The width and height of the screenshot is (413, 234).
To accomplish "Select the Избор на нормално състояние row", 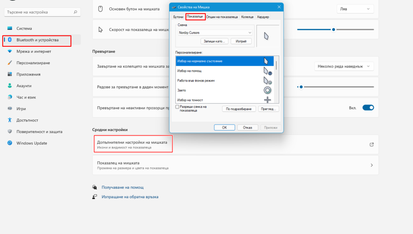I will tap(225, 61).
